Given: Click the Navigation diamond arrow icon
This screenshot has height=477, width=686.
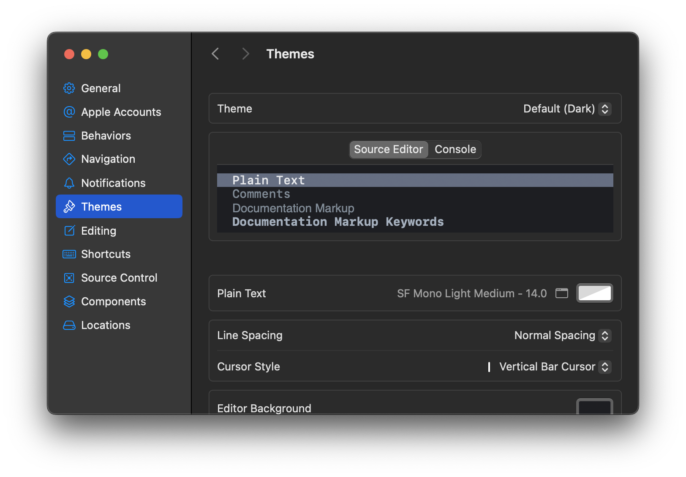Looking at the screenshot, I should click(x=69, y=159).
